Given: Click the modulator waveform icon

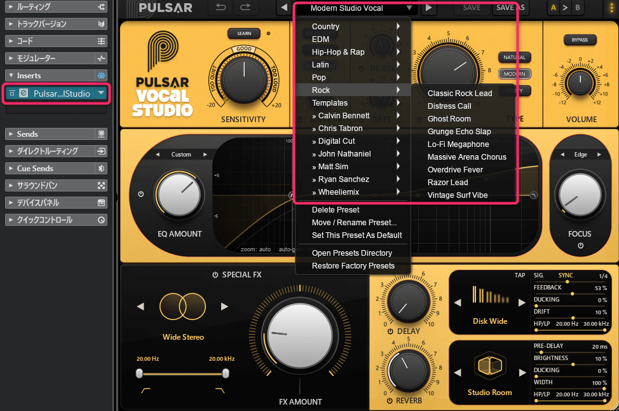Looking at the screenshot, I should pyautogui.click(x=102, y=59).
